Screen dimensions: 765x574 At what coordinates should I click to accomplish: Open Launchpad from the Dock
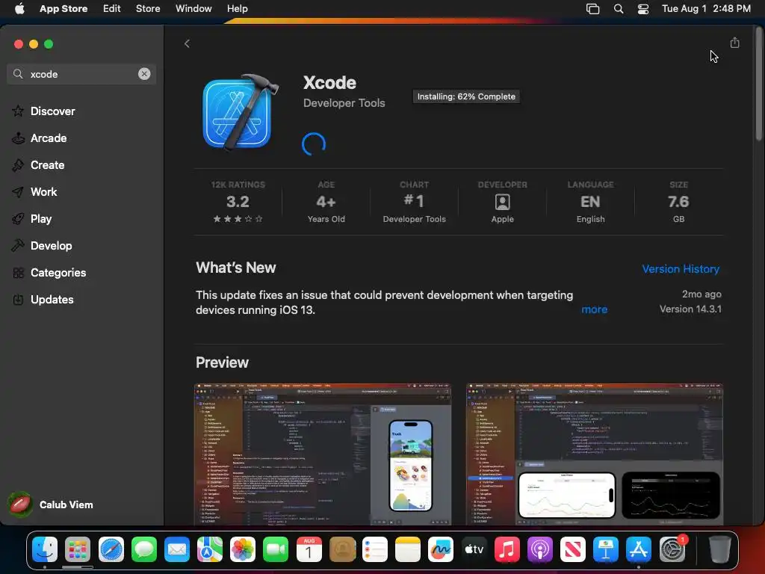78,549
